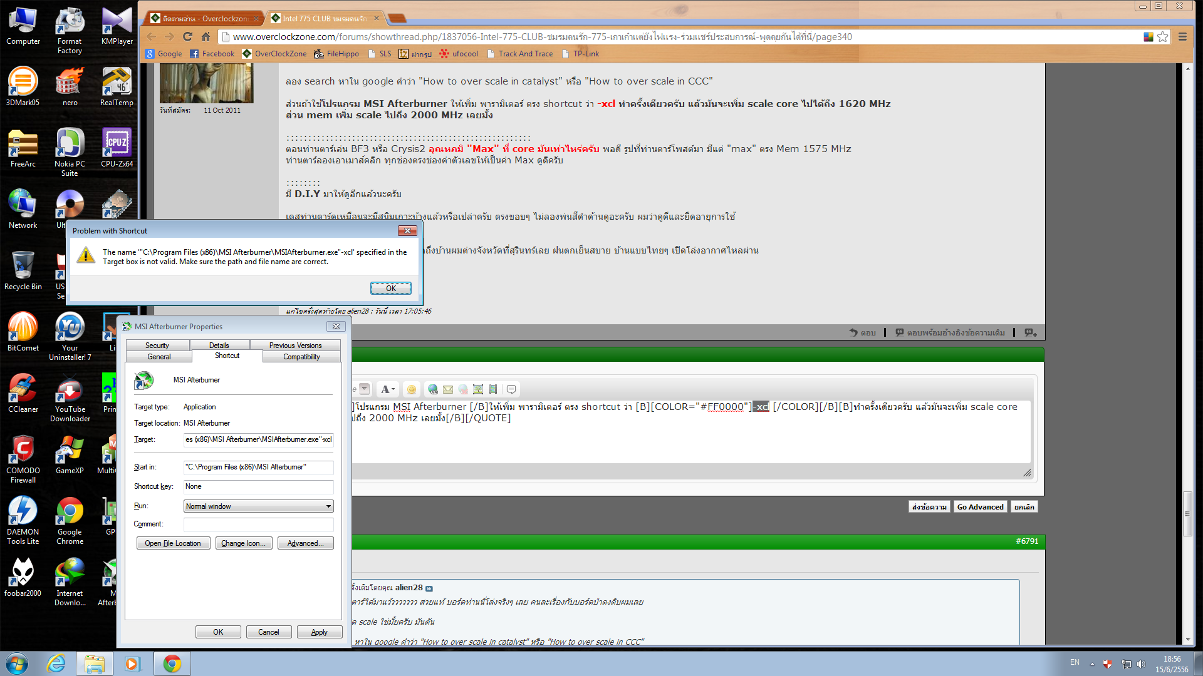Open the font color dropdown in editor

point(388,389)
